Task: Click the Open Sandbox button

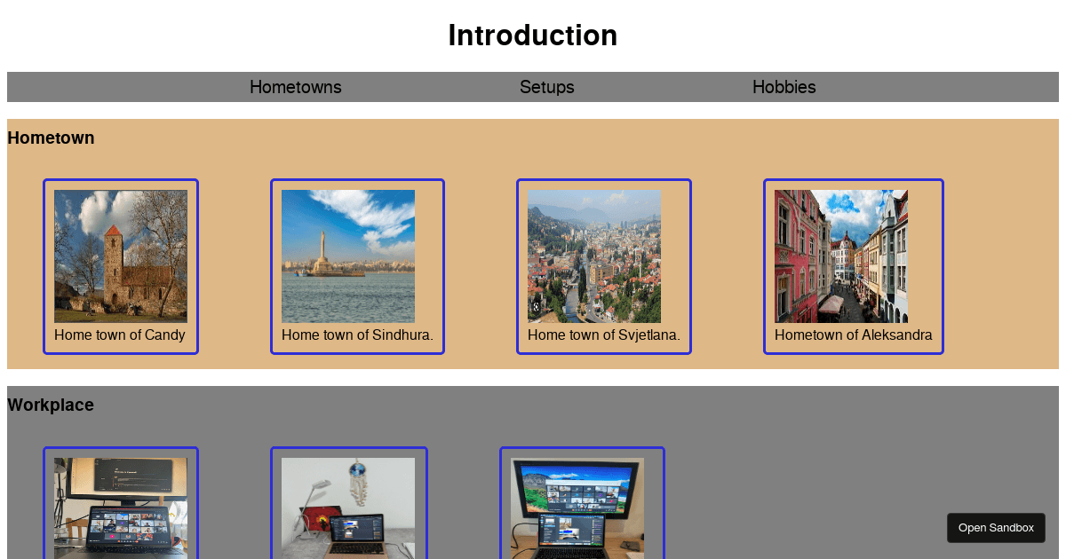Action: pyautogui.click(x=996, y=528)
